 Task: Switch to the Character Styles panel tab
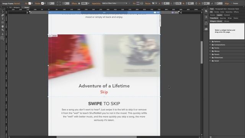pos(233,9)
